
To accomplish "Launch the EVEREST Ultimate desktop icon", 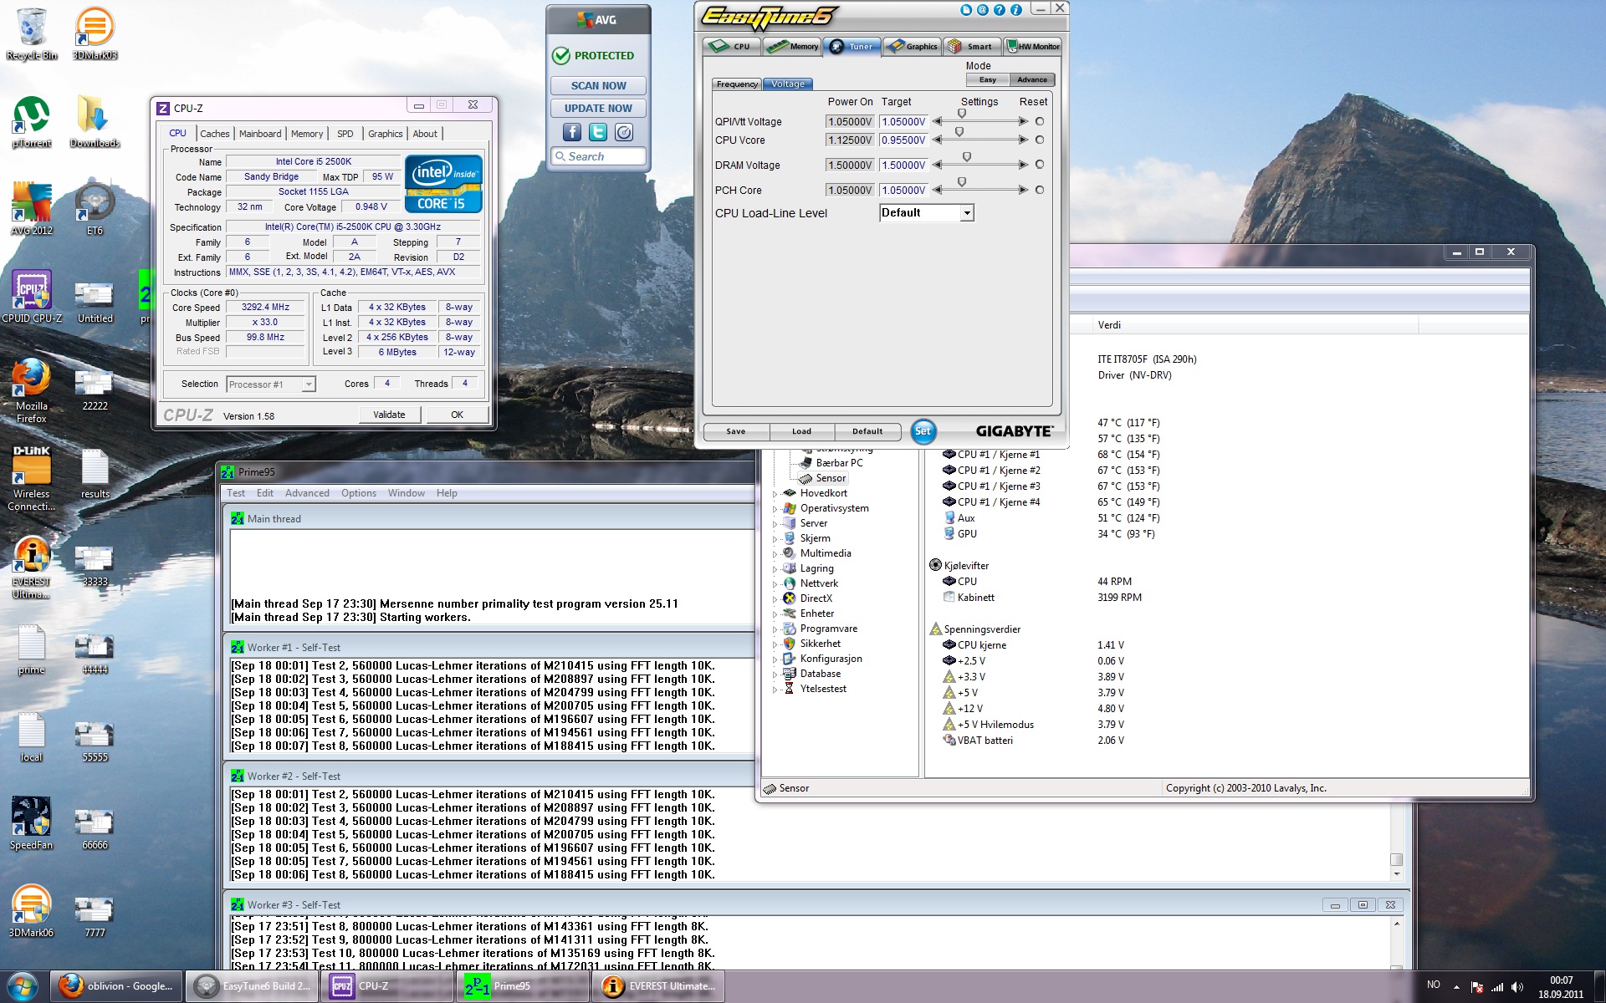I will [x=31, y=567].
